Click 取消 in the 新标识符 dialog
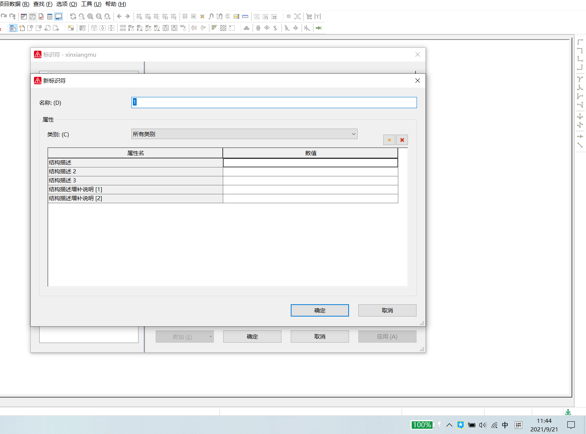This screenshot has width=586, height=434. click(387, 310)
